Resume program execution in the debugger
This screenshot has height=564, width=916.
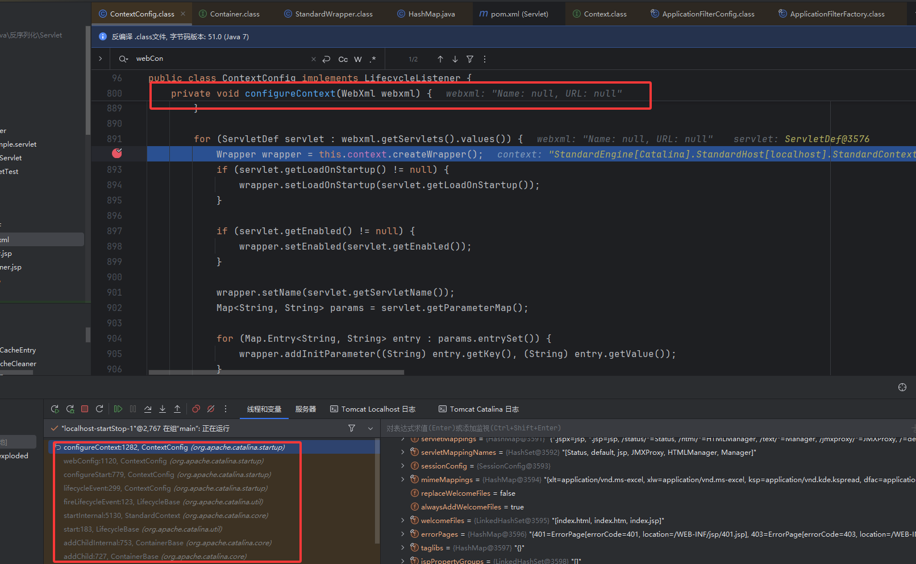click(118, 409)
